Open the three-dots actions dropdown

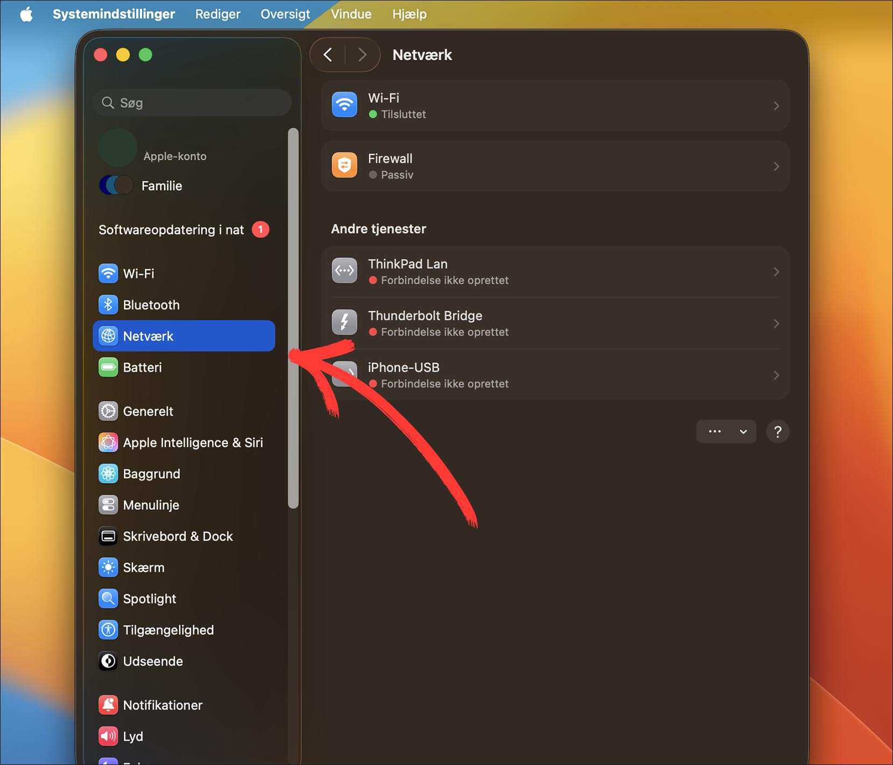[726, 432]
